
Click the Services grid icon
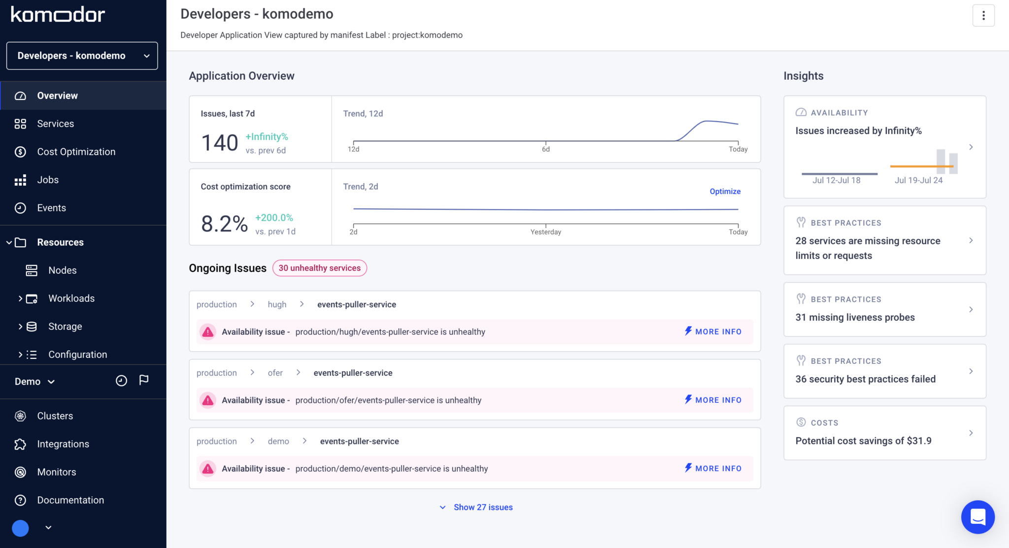pos(20,124)
